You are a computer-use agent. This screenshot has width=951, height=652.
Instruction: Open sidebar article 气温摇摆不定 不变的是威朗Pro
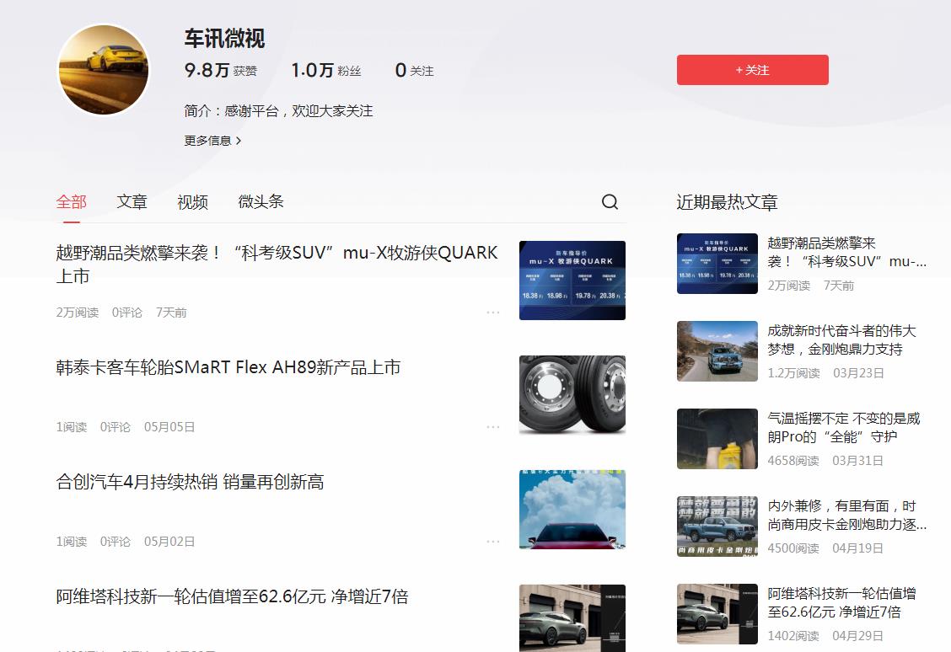844,427
